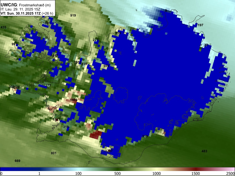Click the 1767 value label on the map
Screen dimensions: 235x176
click(x=109, y=151)
